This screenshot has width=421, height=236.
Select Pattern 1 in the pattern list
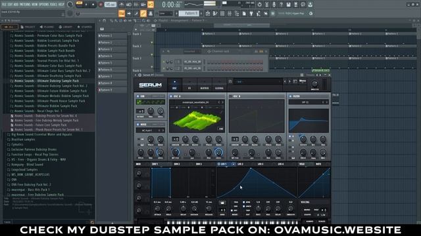112,35
